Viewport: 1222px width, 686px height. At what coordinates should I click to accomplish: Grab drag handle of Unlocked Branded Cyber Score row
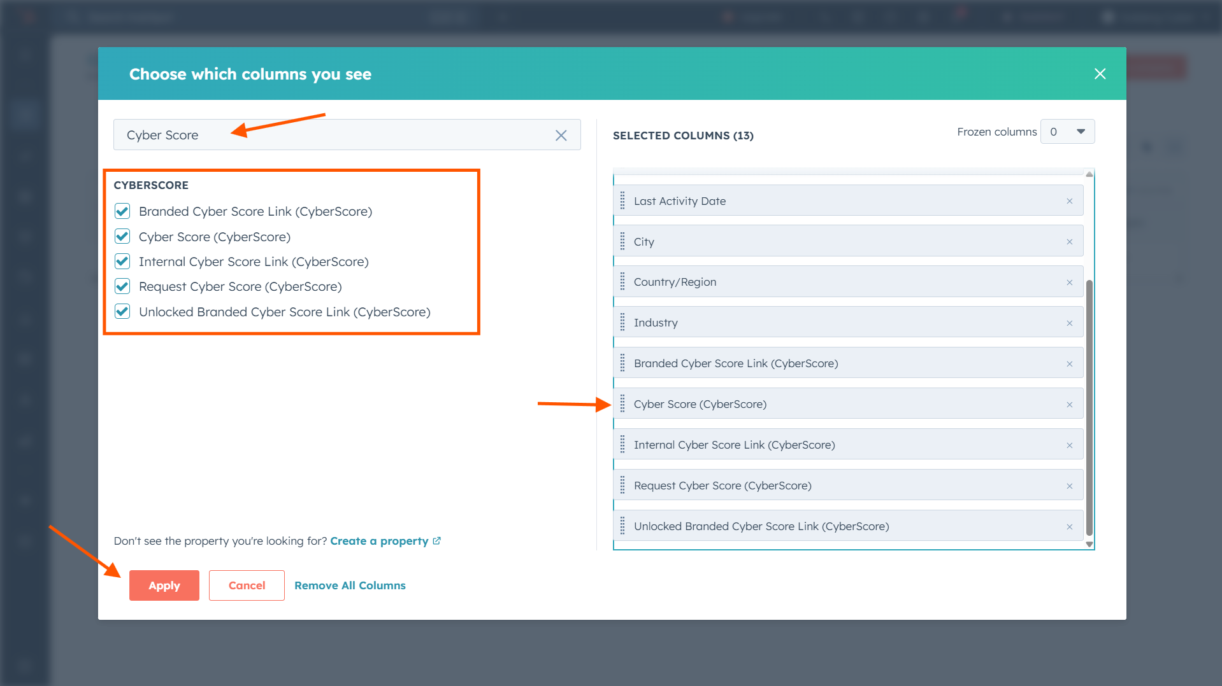click(x=622, y=526)
